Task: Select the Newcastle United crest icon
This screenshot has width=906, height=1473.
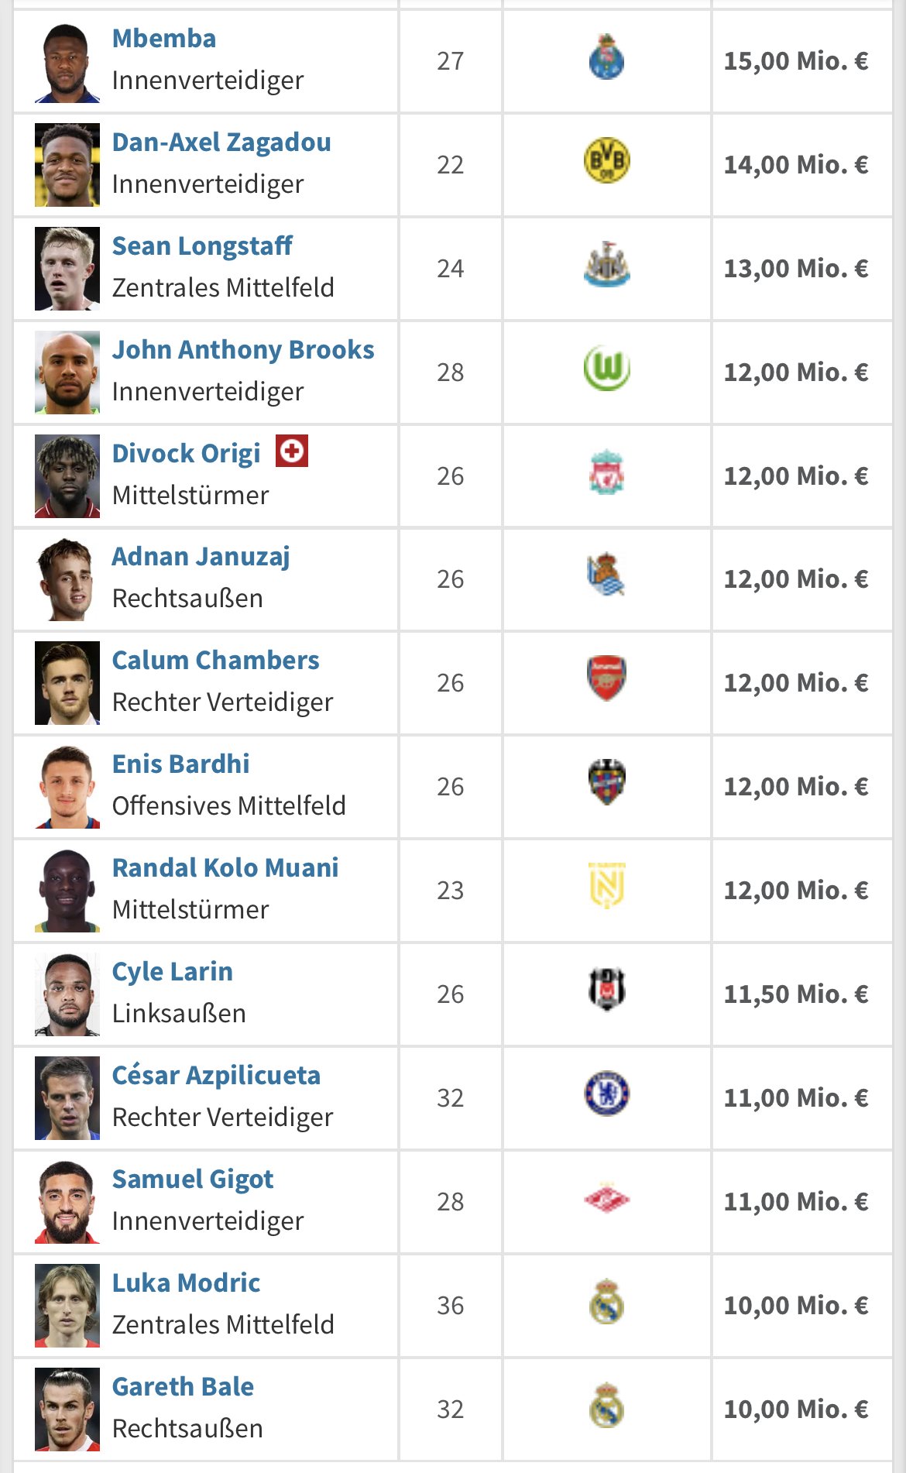Action: 606,265
